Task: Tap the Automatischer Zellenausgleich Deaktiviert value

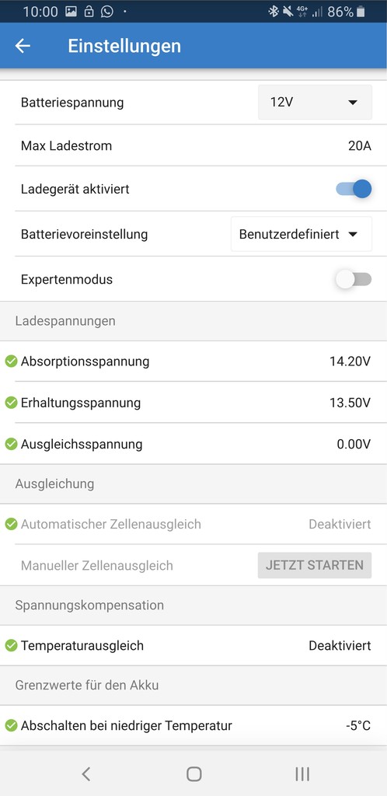Action: (340, 525)
